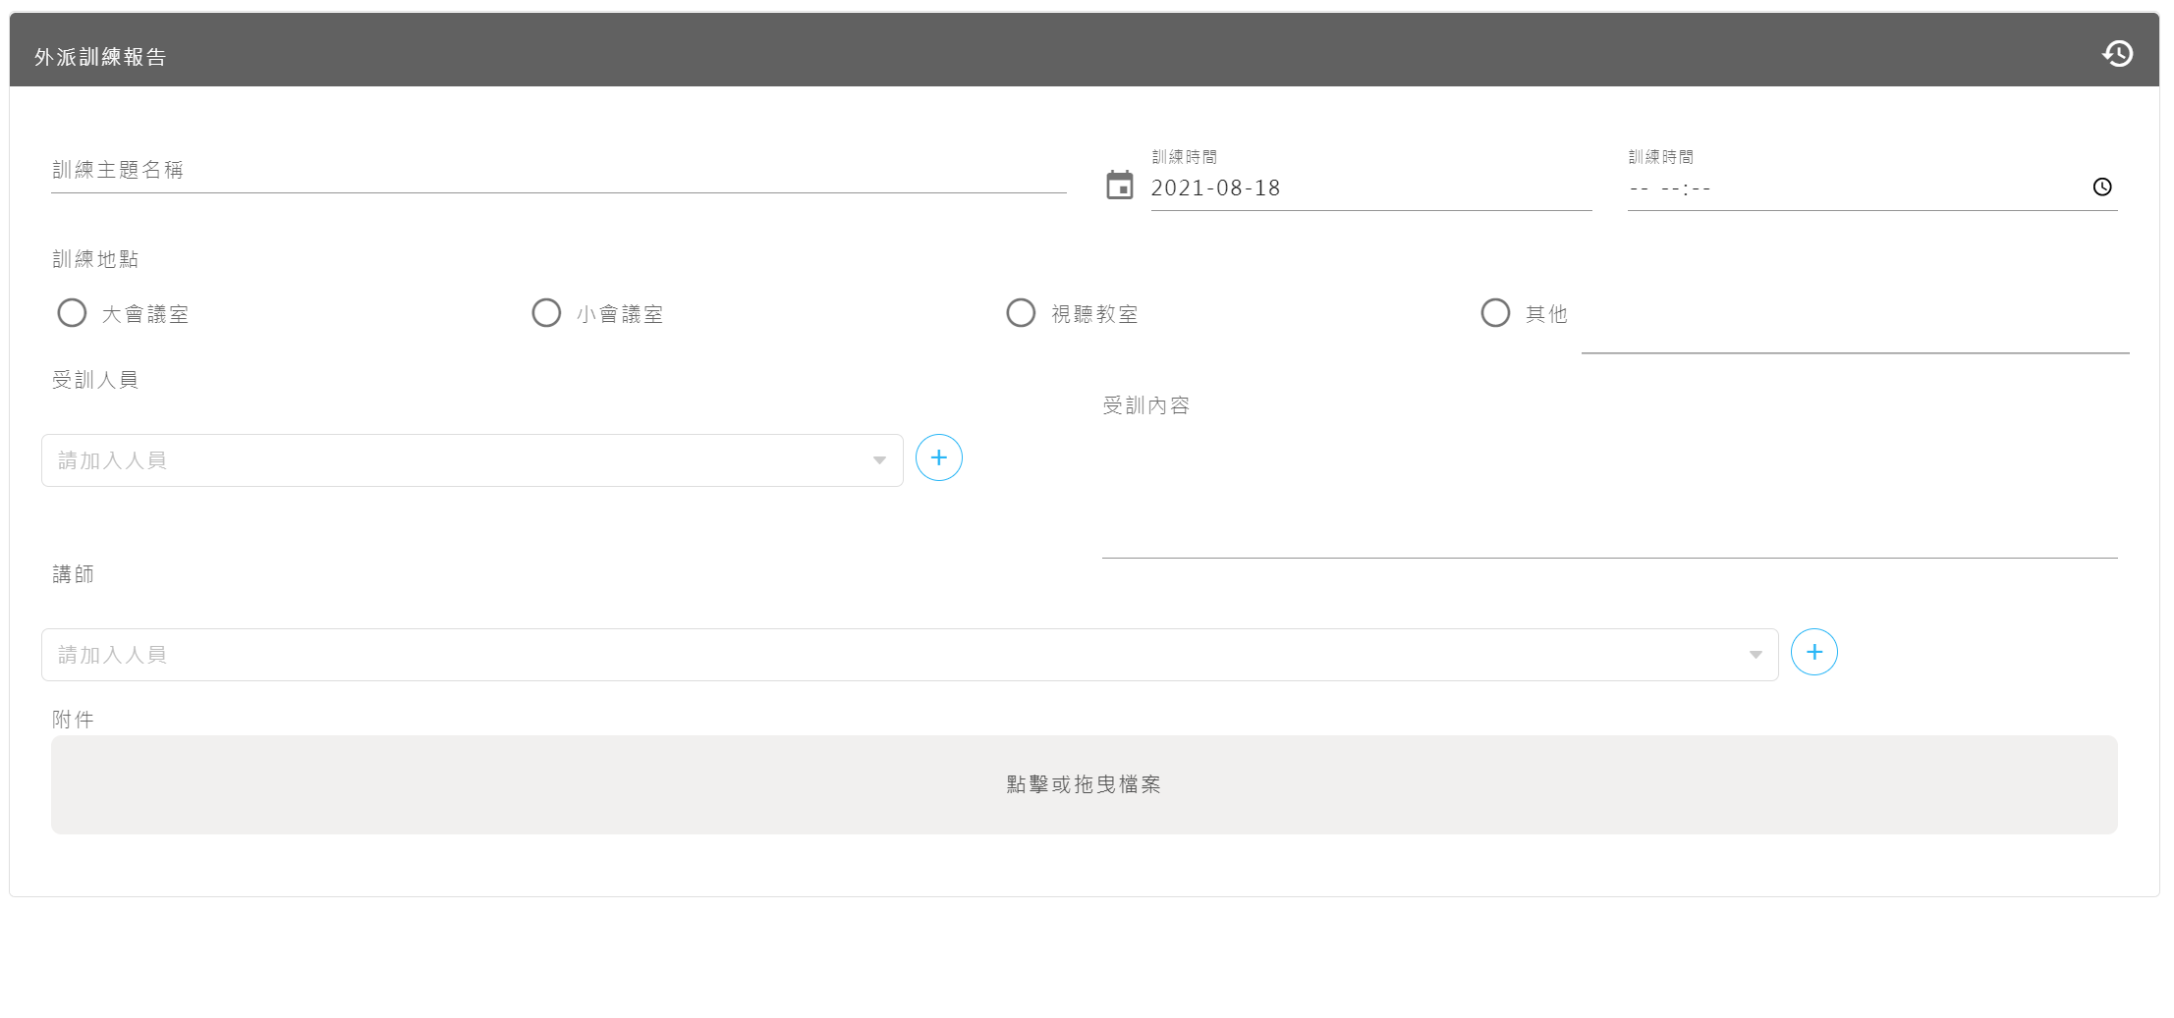Select the 小會議室 radio button
The width and height of the screenshot is (2174, 1018).
tap(546, 313)
